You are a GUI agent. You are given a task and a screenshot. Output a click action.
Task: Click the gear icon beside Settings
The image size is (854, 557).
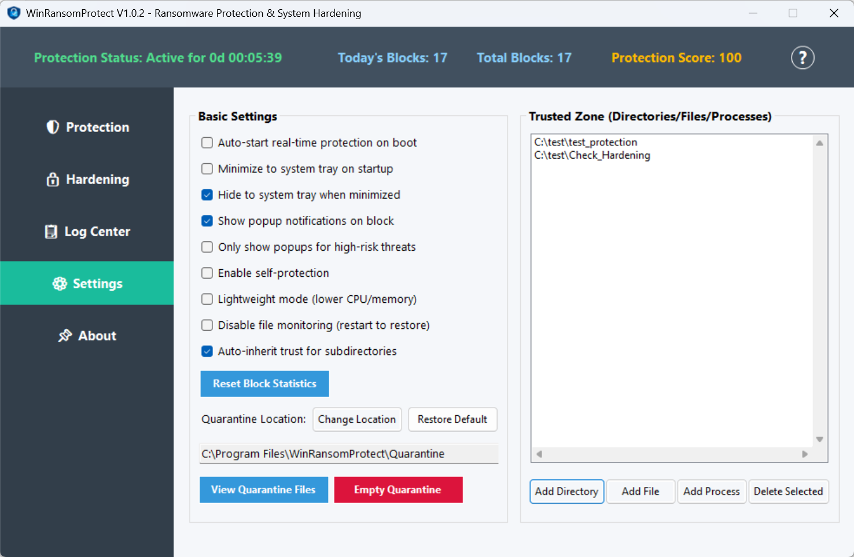tap(60, 283)
